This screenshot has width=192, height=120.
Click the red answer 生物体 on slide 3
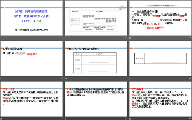(x=156, y=16)
